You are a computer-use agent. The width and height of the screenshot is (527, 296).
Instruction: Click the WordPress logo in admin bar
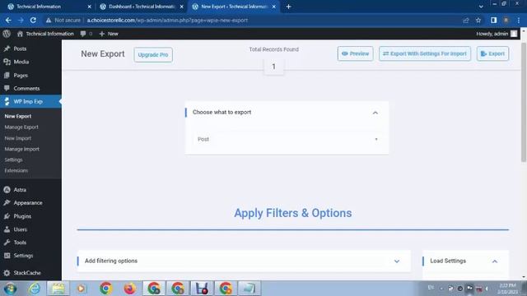(x=7, y=34)
